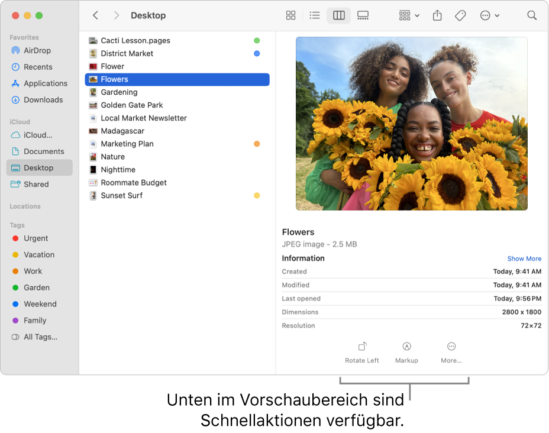The image size is (549, 433).
Task: Select the Weekend blue tag
Action: (x=39, y=304)
